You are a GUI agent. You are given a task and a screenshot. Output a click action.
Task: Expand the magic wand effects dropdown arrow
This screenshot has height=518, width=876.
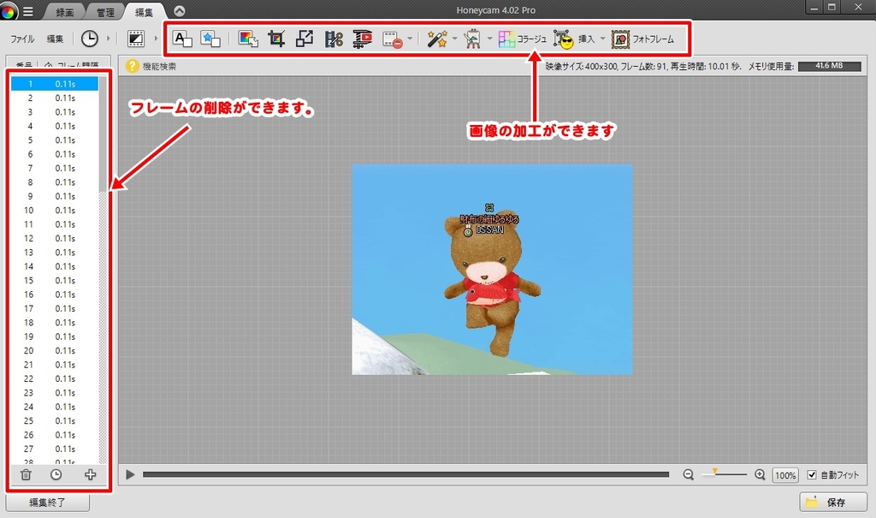point(454,39)
